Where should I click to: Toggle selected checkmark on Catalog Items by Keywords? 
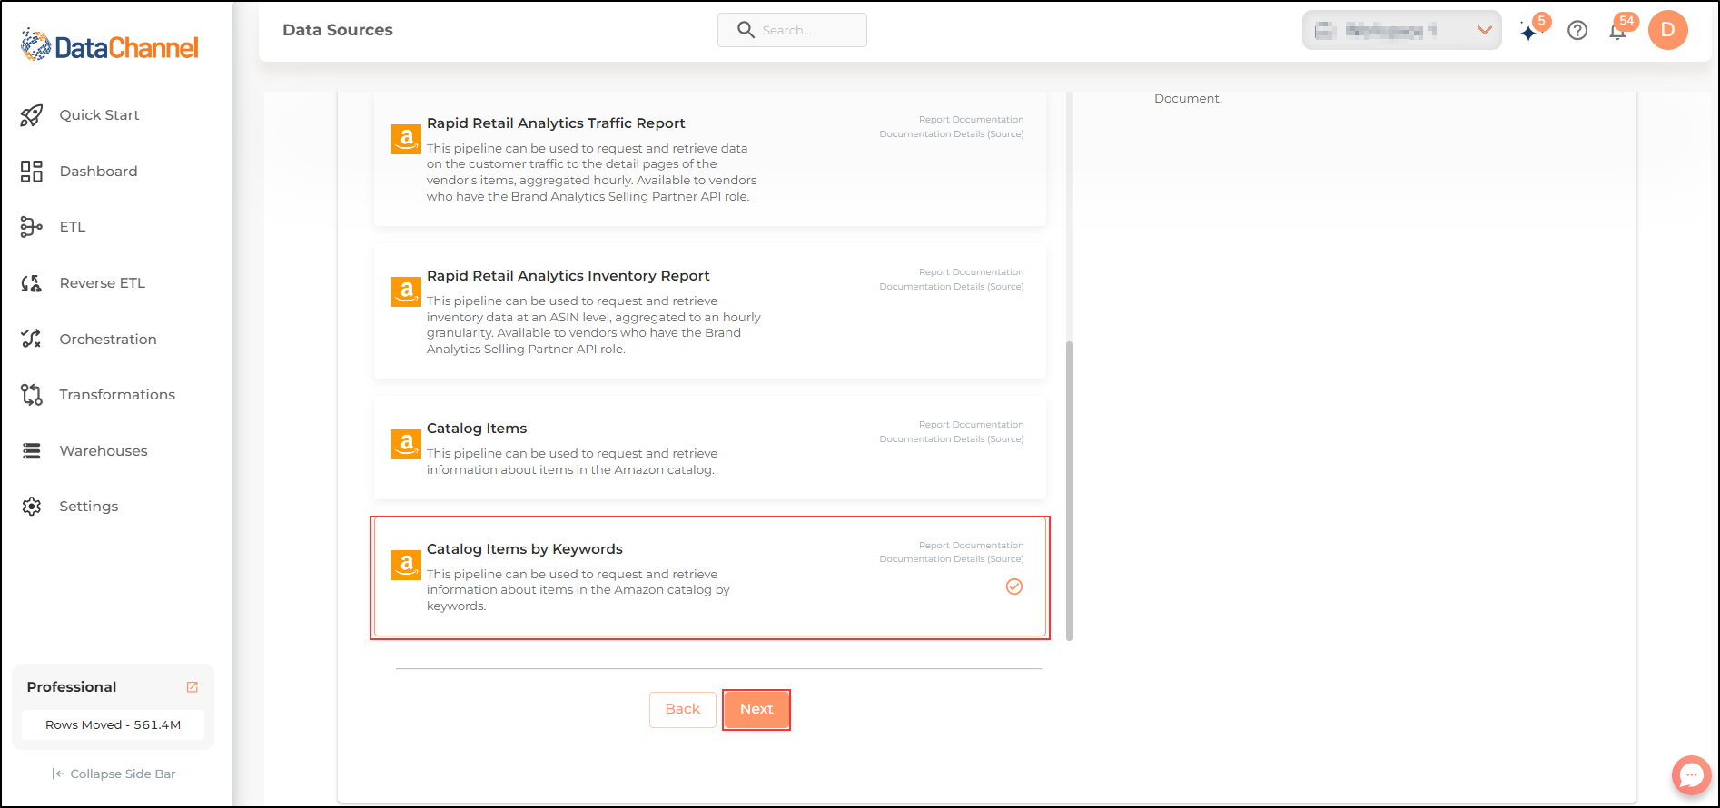pos(1014,586)
